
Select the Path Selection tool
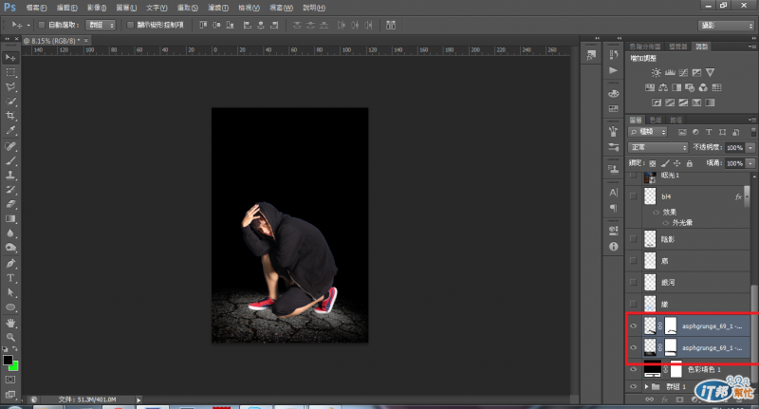coord(10,293)
